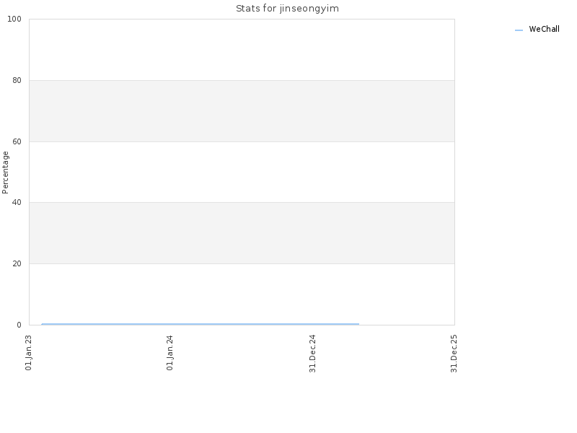Click the 80 tick on the percentage axis

(x=17, y=80)
